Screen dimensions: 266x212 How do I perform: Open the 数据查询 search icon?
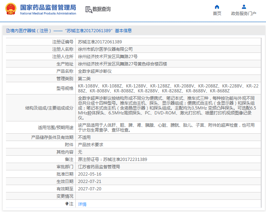(89, 10)
